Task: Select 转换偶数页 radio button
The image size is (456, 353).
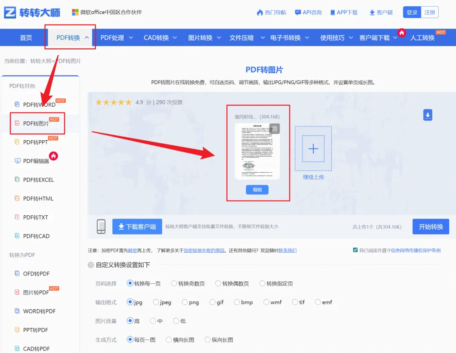Action: [218, 283]
